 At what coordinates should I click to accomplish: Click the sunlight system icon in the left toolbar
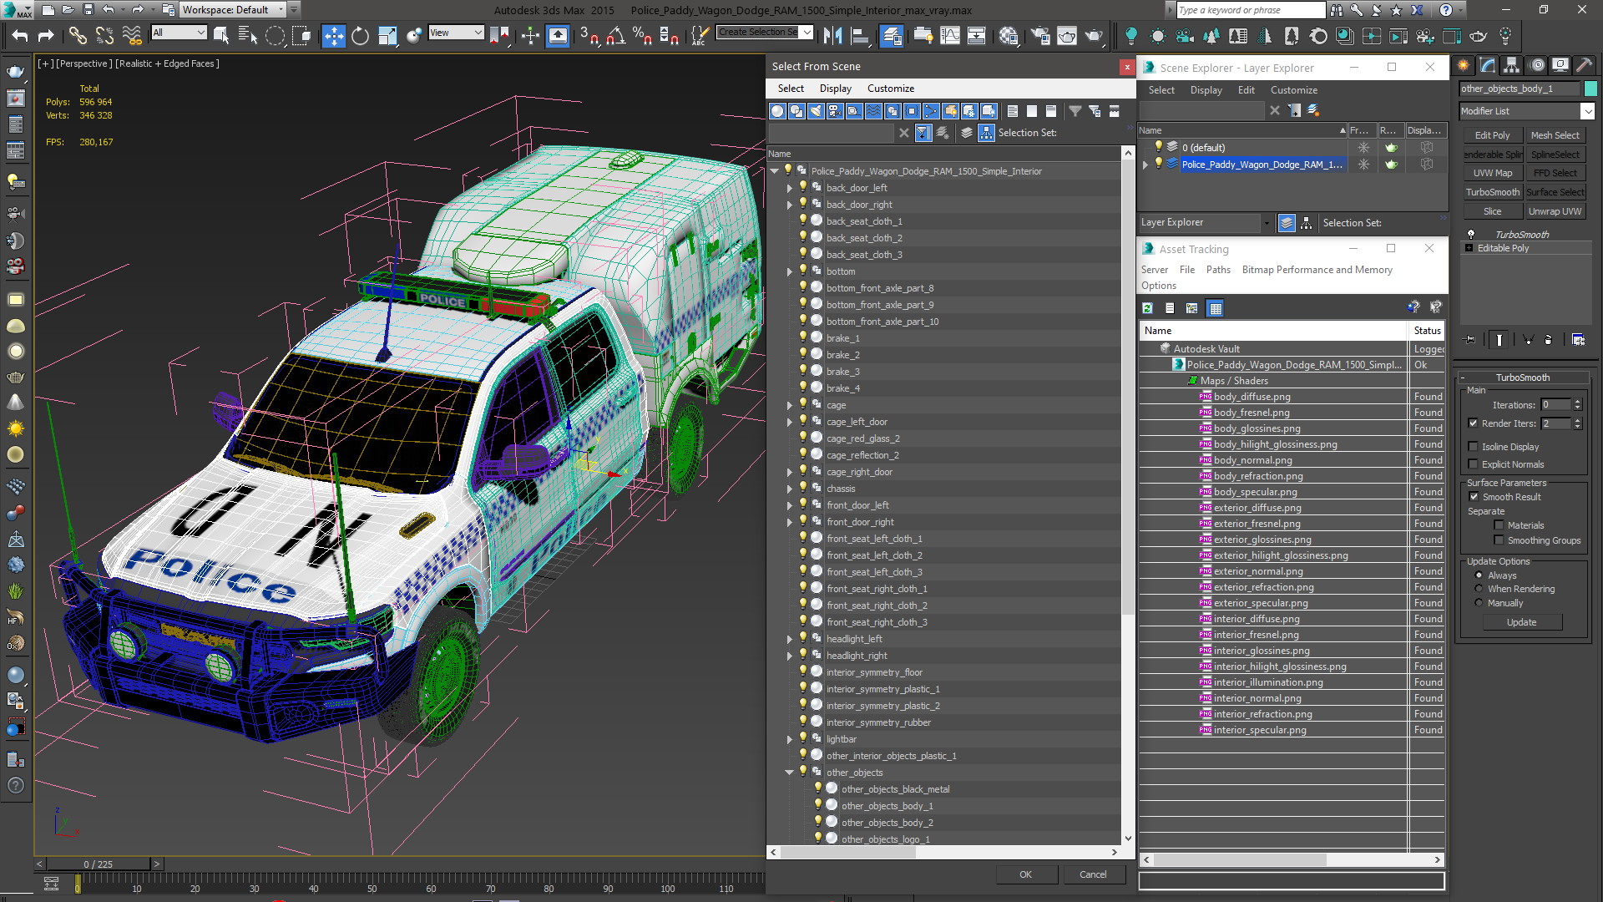point(15,428)
